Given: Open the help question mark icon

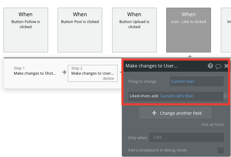Looking at the screenshot, I should pyautogui.click(x=210, y=66).
